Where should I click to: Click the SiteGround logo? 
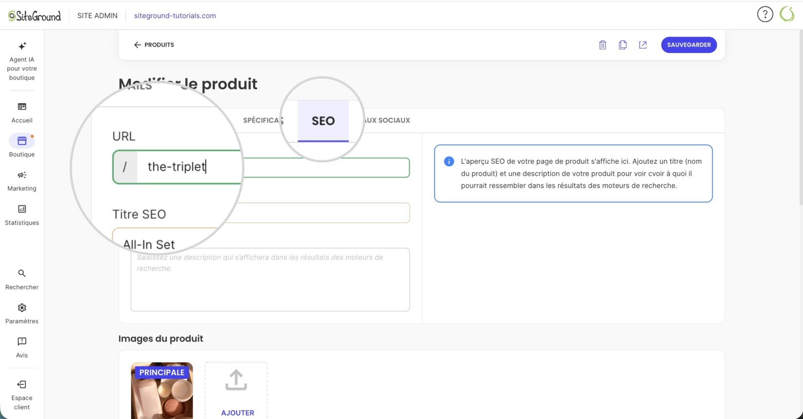tap(34, 16)
